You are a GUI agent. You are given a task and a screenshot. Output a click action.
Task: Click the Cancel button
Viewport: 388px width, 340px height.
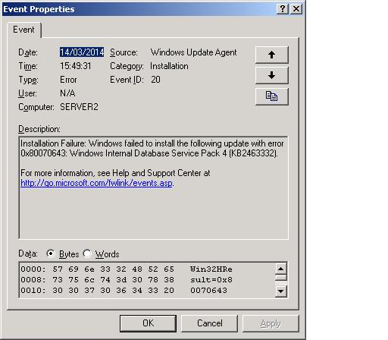coord(210,323)
